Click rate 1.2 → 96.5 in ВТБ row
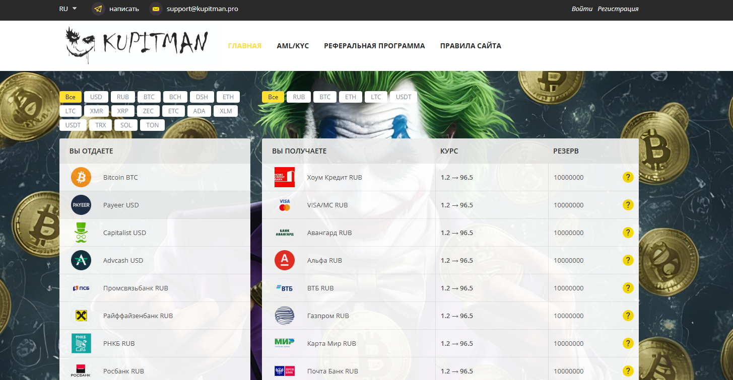This screenshot has height=380, width=733. 457,288
